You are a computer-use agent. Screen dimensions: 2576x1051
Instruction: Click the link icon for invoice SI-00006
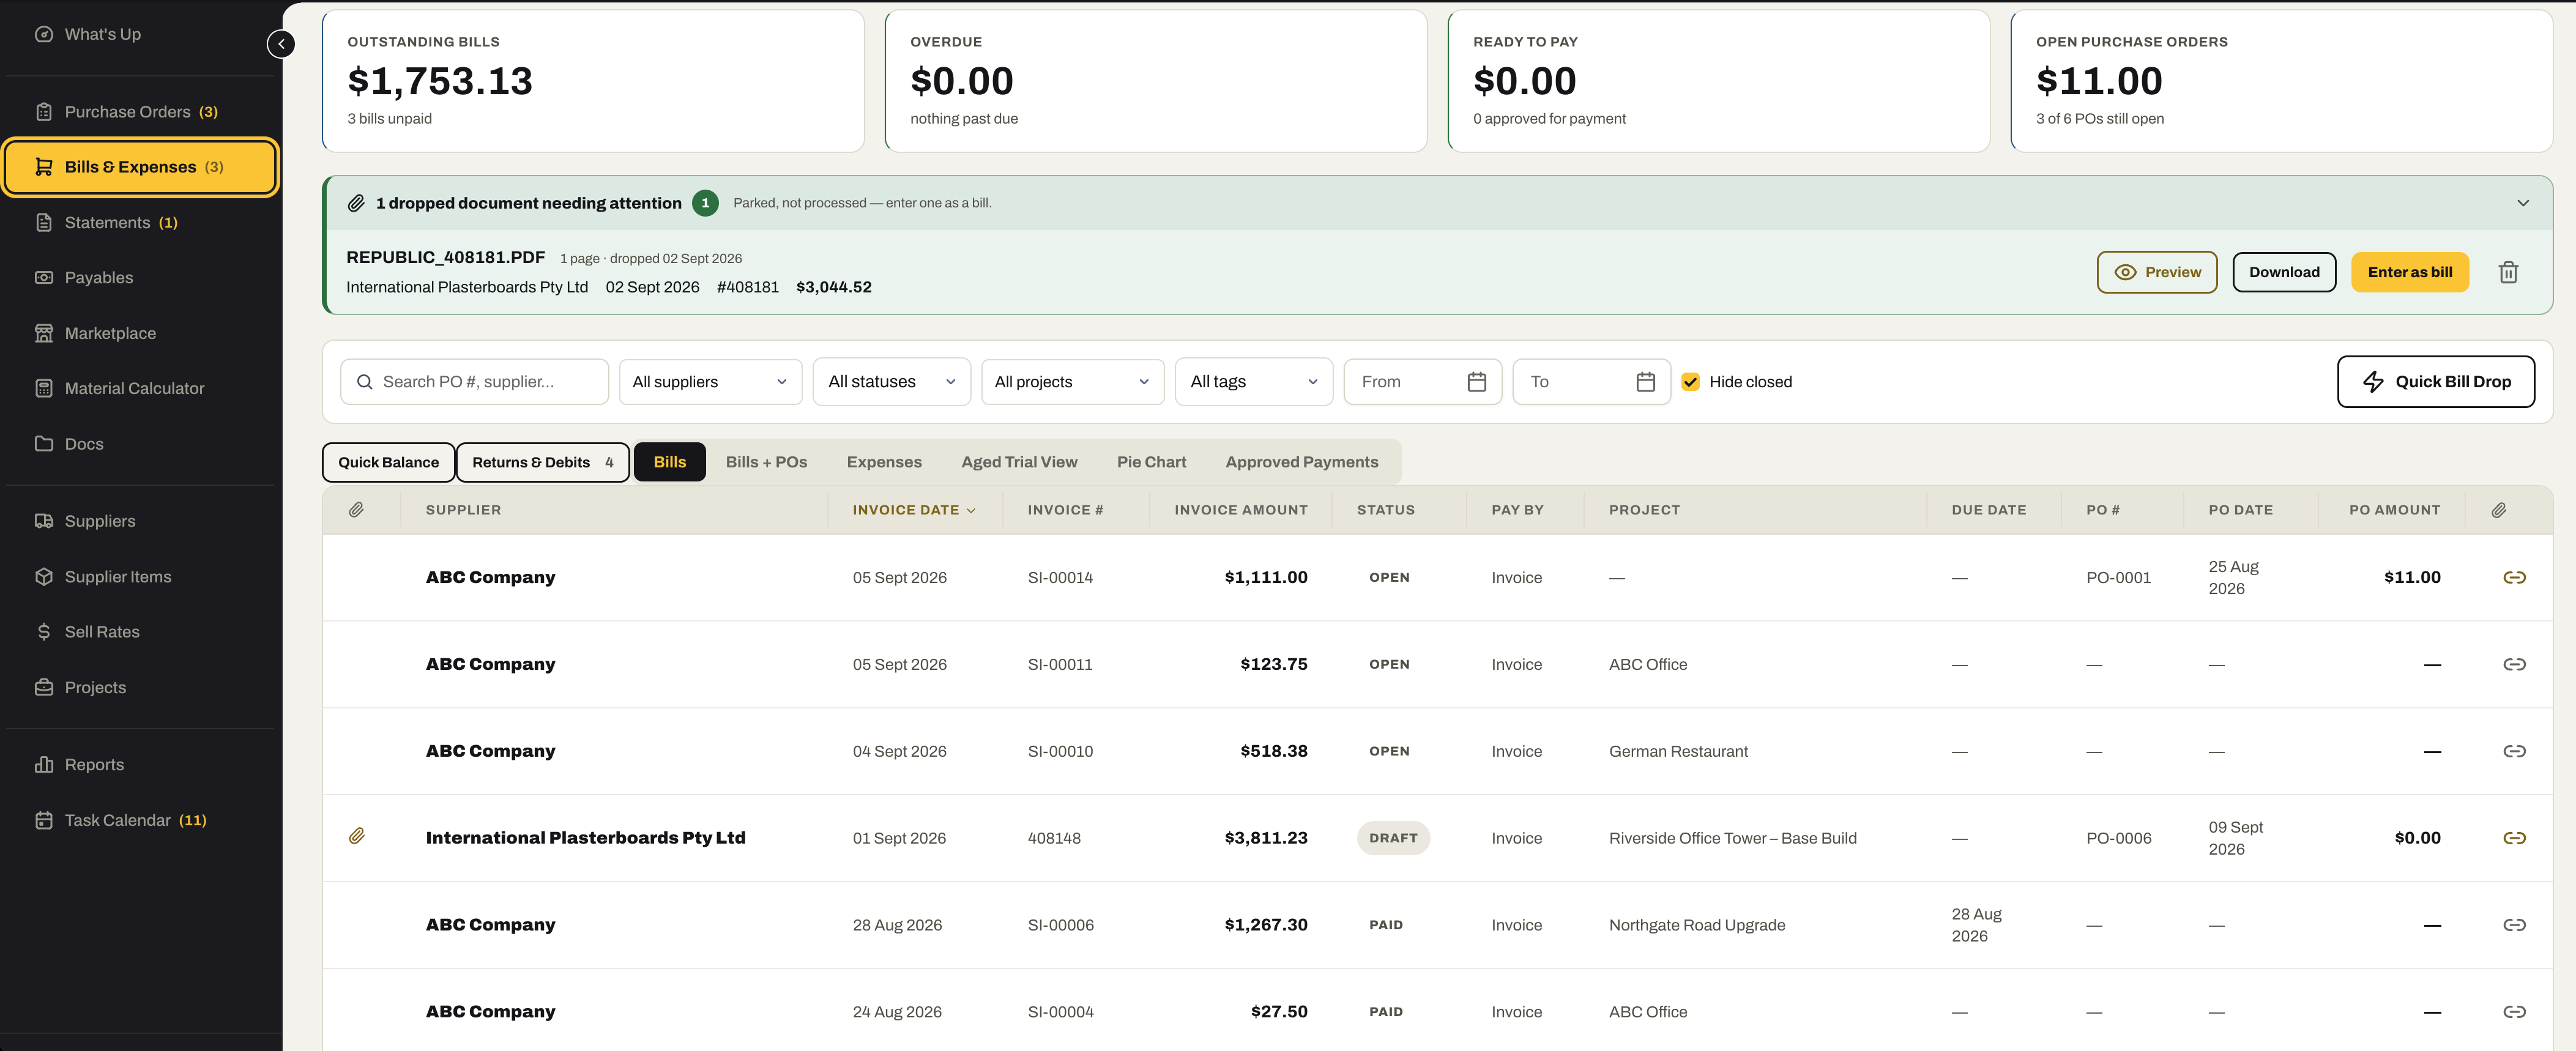[x=2514, y=925]
